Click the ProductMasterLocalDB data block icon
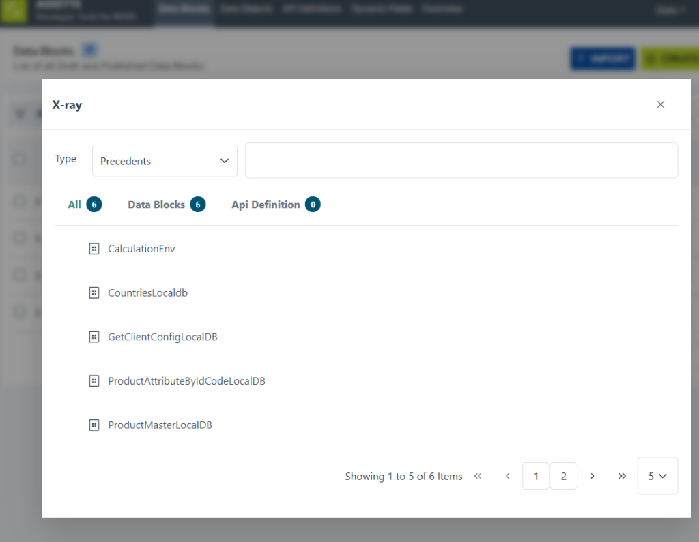The height and width of the screenshot is (542, 699). pos(94,425)
